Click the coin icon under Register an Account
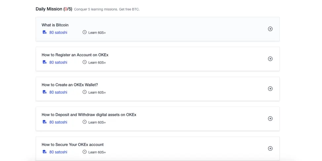Screen dimensions: 322x161 (x=44, y=62)
